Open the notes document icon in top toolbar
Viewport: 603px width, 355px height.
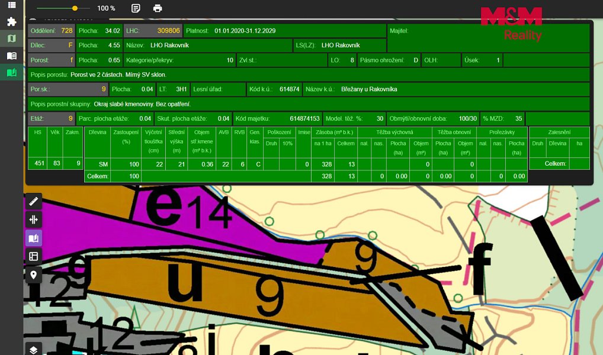pos(136,8)
